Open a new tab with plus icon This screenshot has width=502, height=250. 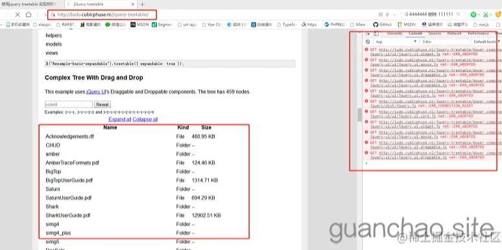pos(143,5)
